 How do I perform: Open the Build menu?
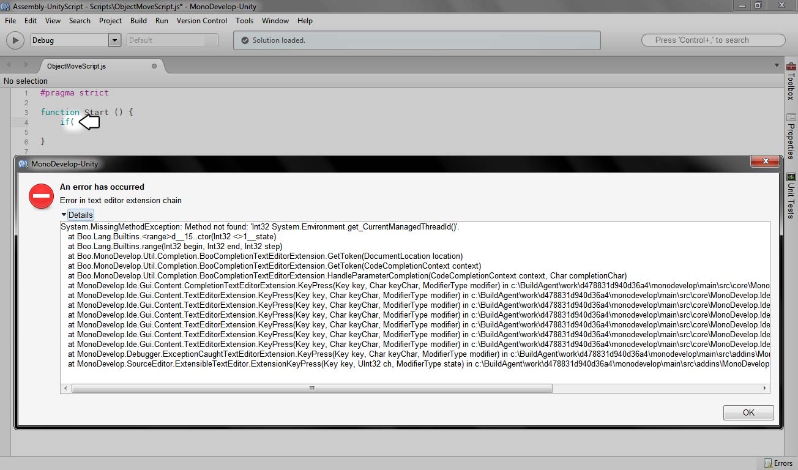[138, 20]
